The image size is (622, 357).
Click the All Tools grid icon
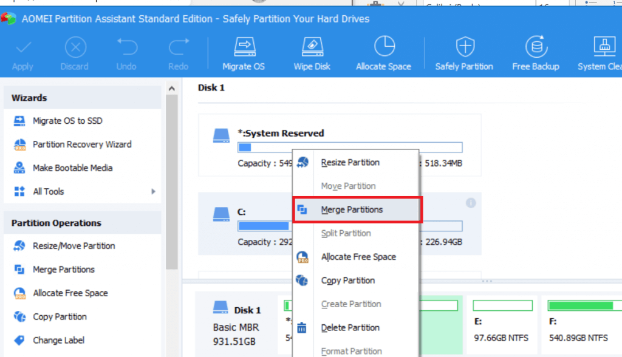(x=19, y=192)
